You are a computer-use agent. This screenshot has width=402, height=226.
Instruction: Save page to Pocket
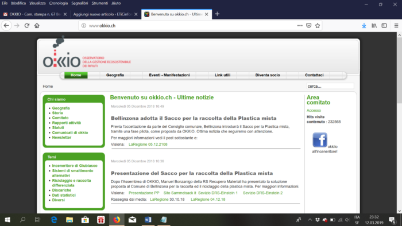pos(309,26)
